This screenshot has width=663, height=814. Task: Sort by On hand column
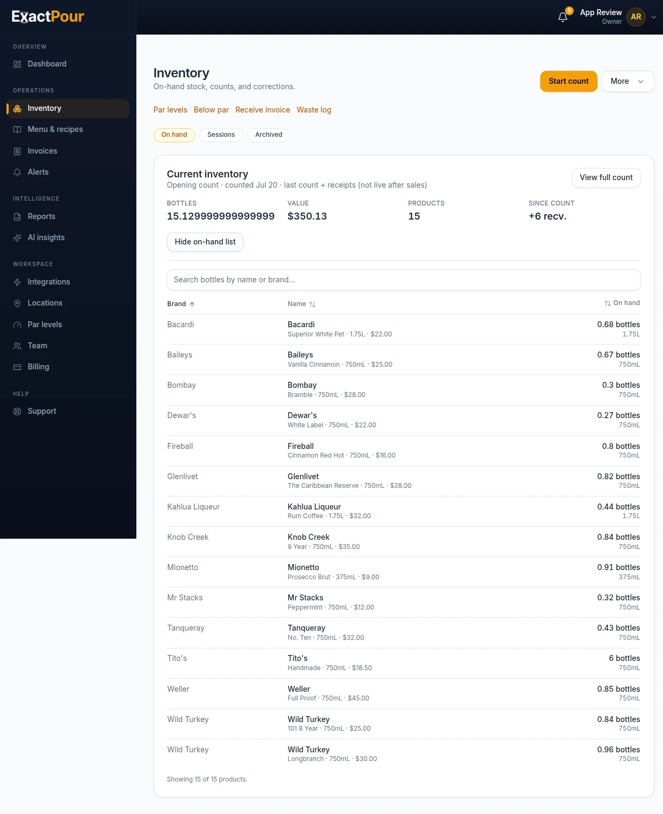point(622,303)
